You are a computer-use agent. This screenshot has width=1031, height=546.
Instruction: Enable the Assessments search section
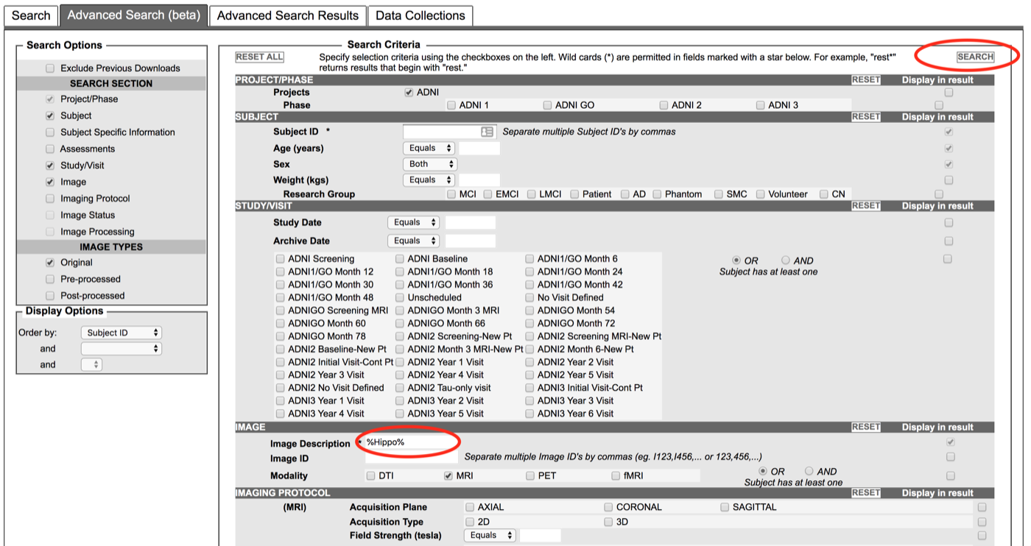point(50,149)
